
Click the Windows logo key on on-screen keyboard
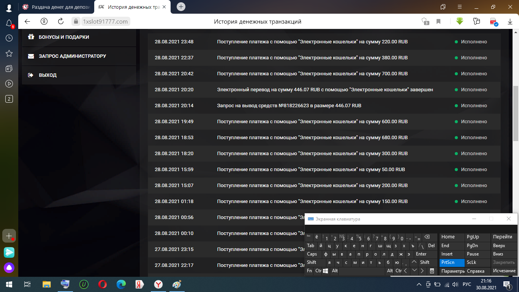point(326,271)
